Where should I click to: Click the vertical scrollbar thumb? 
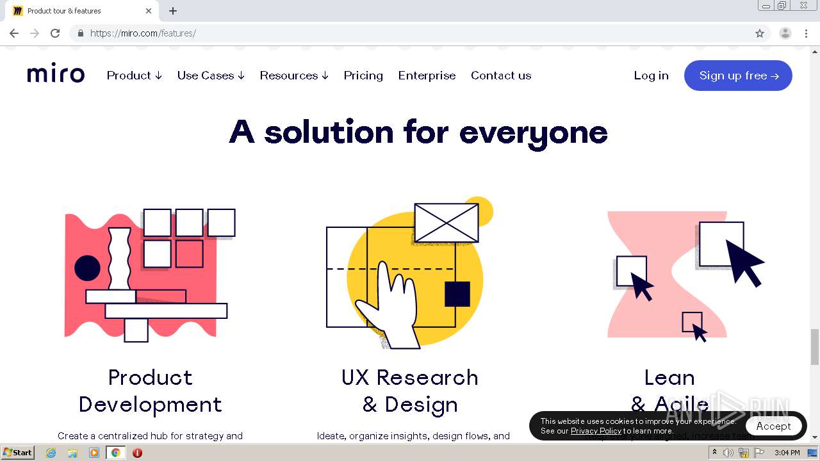point(815,346)
